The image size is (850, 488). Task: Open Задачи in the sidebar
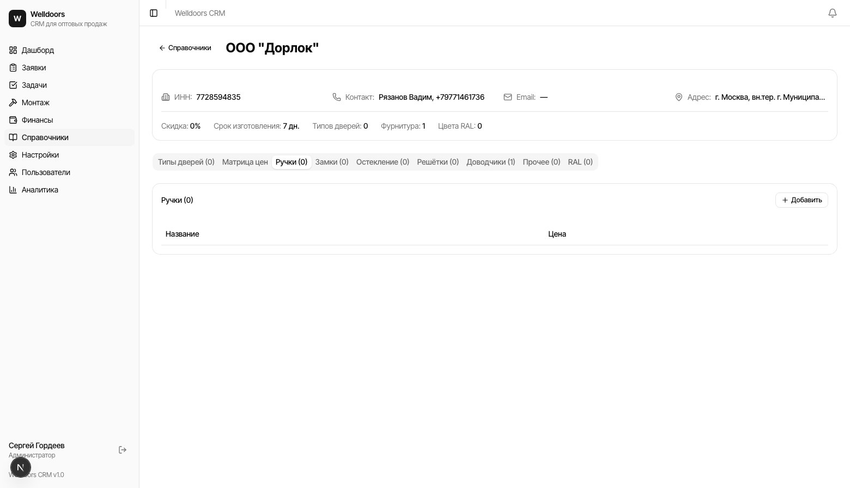pos(69,85)
